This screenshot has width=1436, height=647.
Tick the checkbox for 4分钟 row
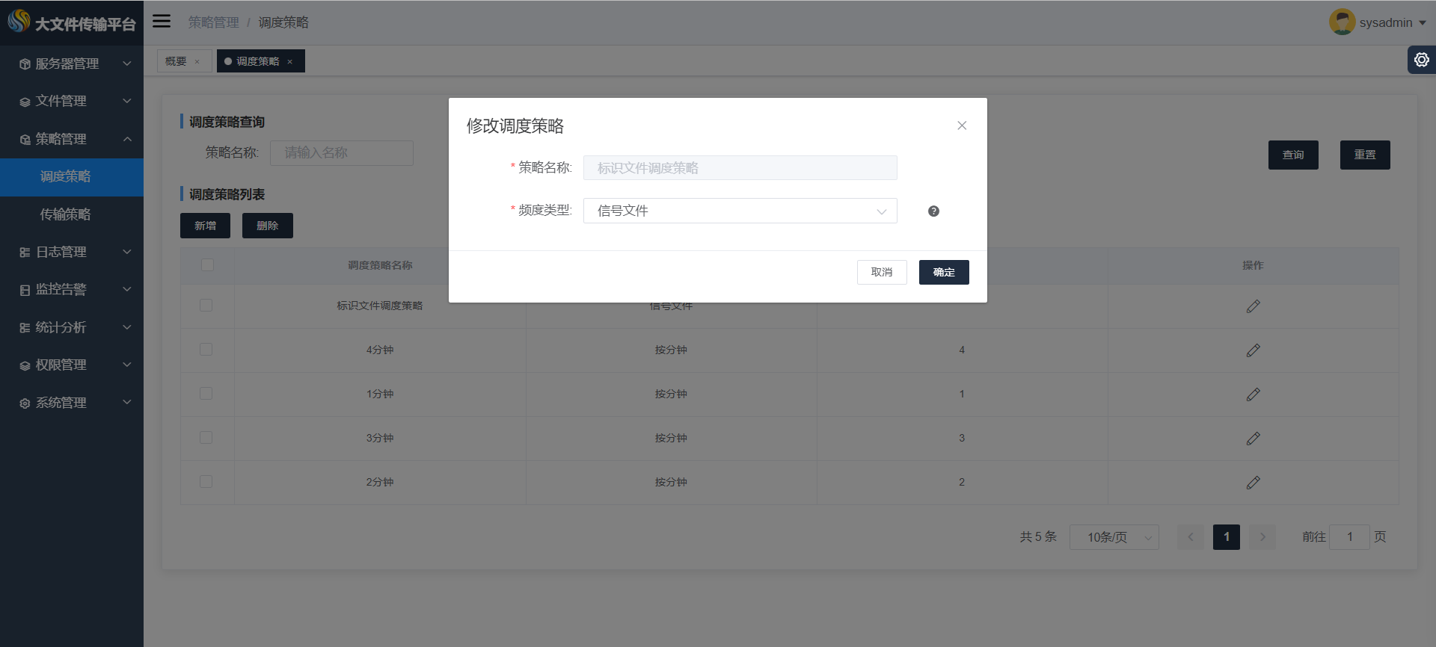click(206, 350)
